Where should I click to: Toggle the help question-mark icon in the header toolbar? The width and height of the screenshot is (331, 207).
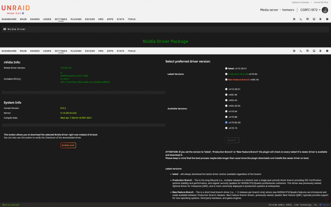coord(327,19)
